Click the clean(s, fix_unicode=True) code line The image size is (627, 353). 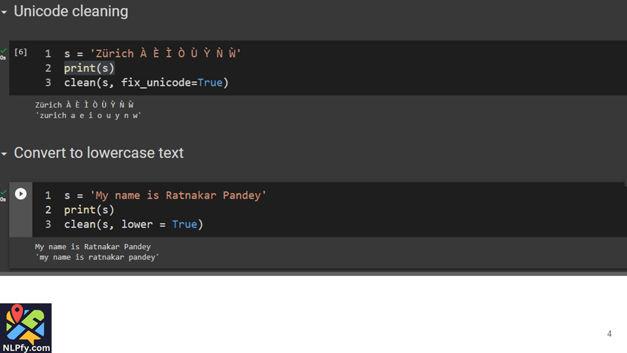click(x=146, y=82)
